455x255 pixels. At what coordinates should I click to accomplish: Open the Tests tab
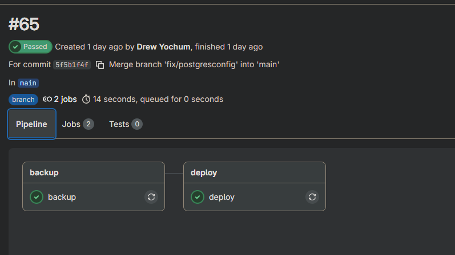coord(126,124)
